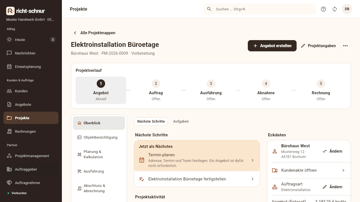
Task: Click the Angebot erstellen button
Action: click(x=272, y=46)
